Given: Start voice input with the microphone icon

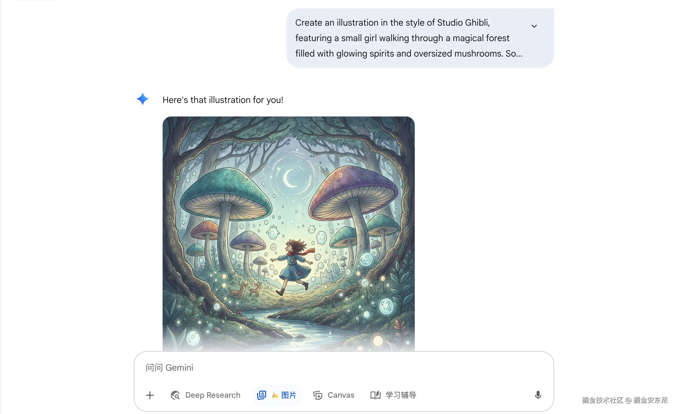Looking at the screenshot, I should [538, 395].
